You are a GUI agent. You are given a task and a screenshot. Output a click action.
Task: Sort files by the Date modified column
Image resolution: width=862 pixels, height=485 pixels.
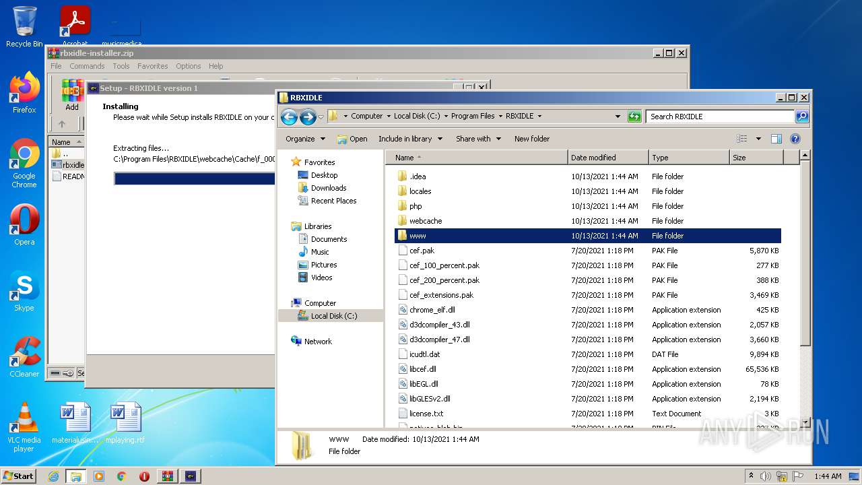click(x=609, y=158)
